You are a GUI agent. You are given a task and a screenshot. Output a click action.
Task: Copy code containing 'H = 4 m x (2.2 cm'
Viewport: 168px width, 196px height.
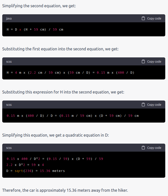pyautogui.click(x=152, y=61)
